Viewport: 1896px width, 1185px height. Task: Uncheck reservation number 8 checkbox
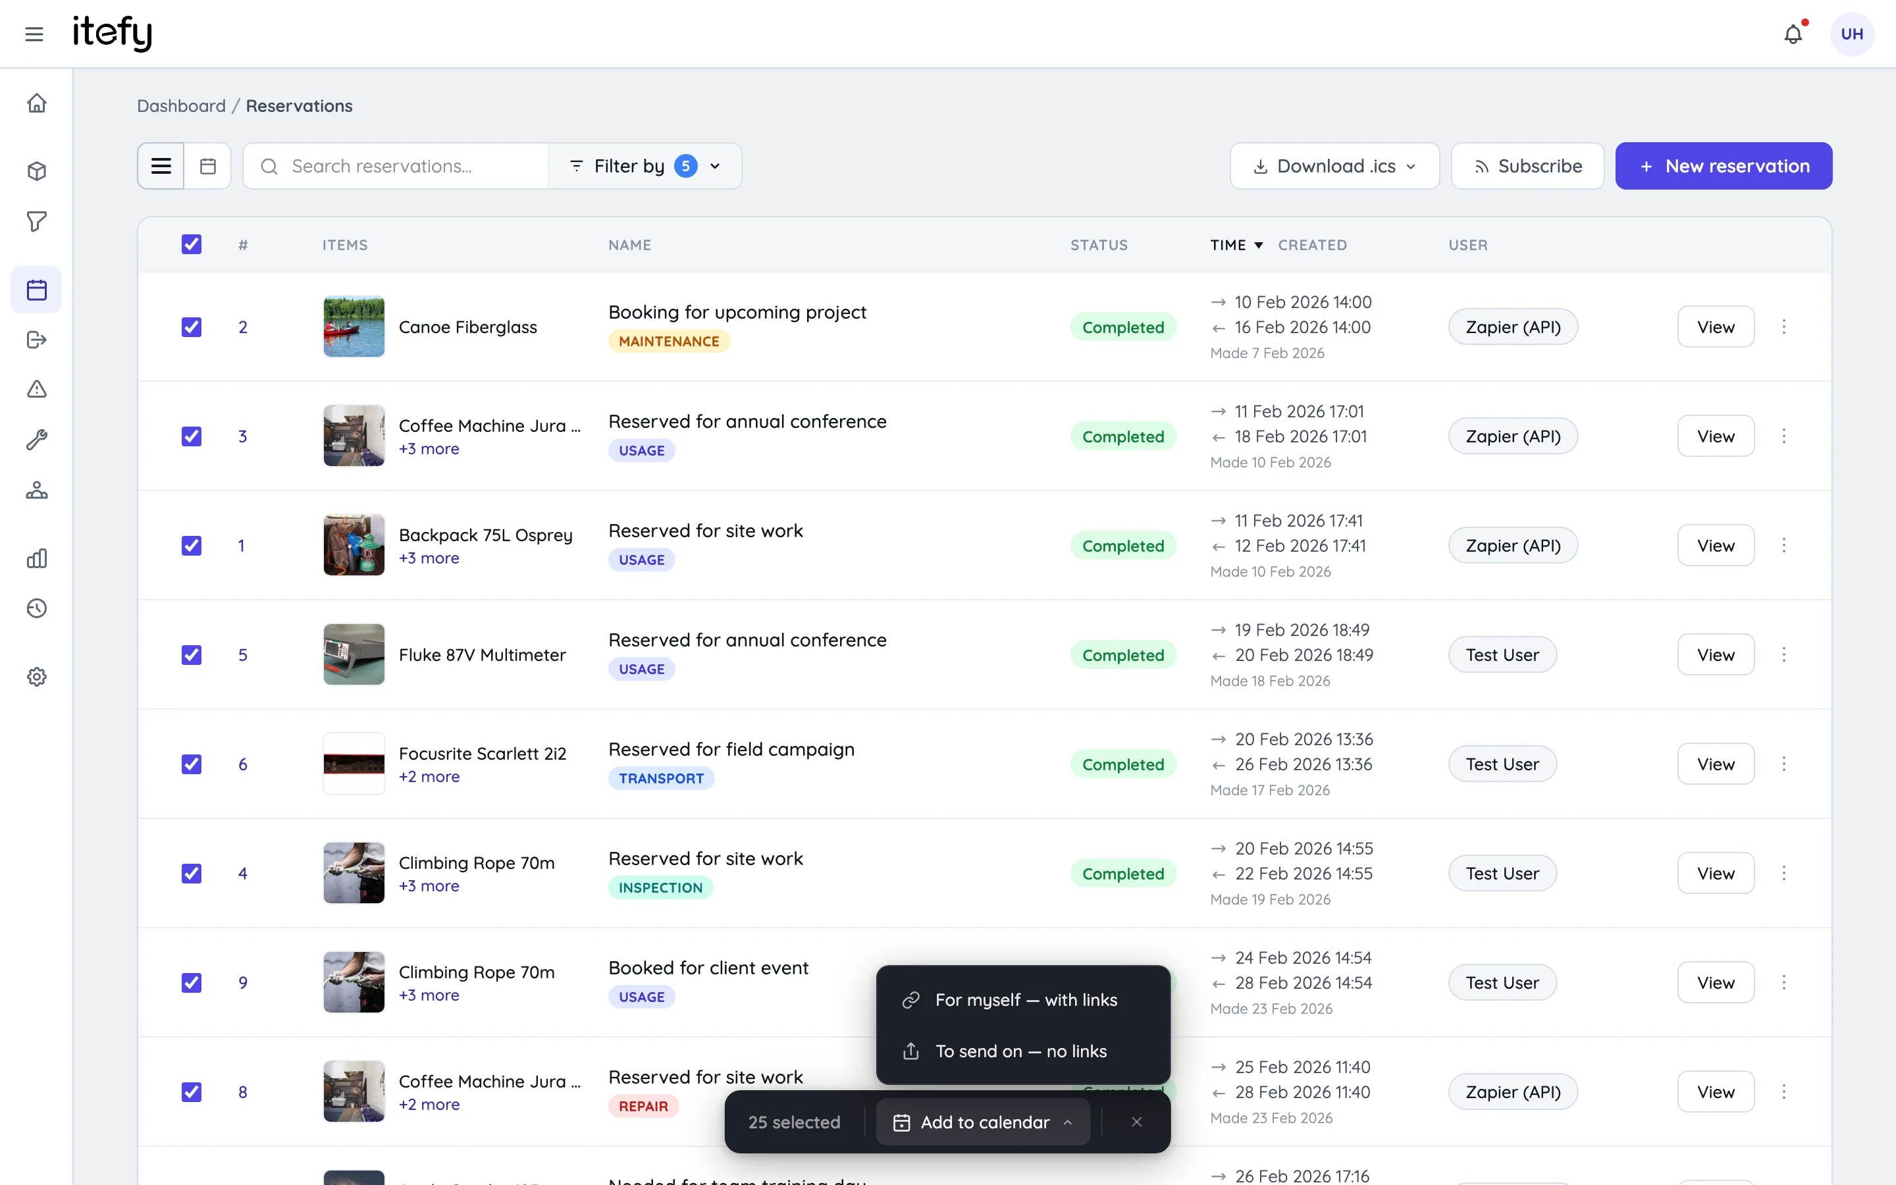191,1092
